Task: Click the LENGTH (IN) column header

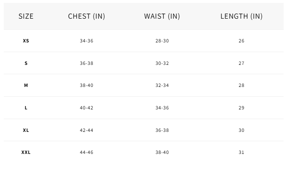Action: tap(242, 16)
